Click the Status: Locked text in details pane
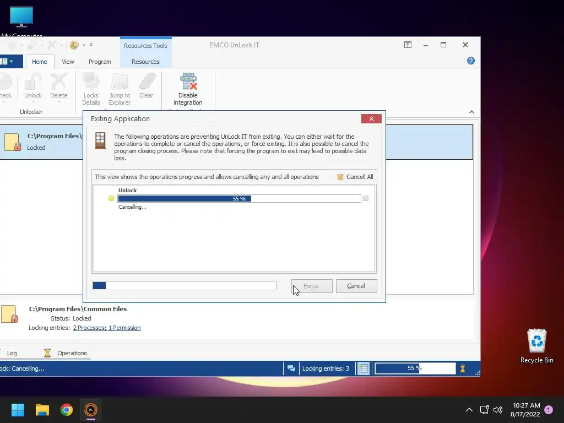 (71, 318)
